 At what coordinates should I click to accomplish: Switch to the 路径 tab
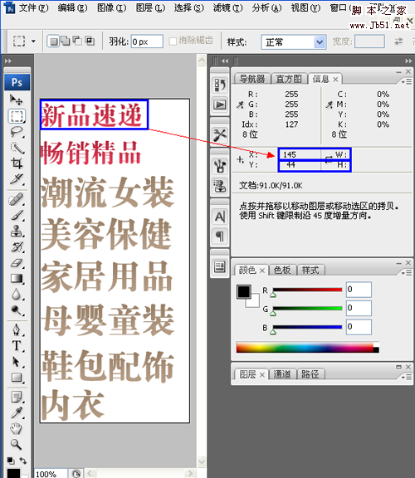(310, 374)
